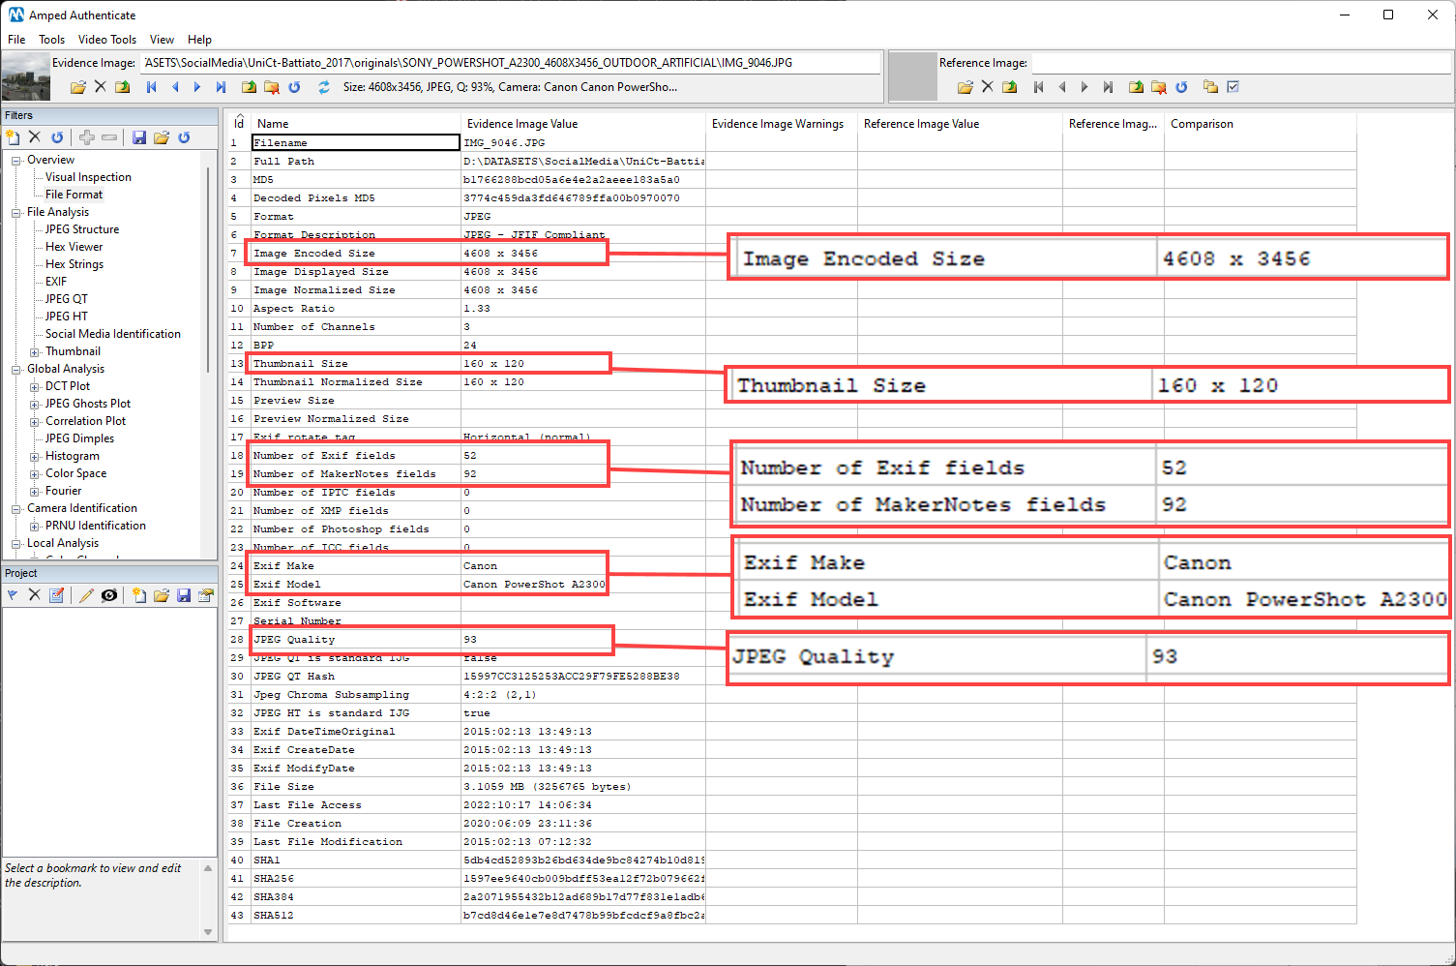Toggle evidence sync with the blue circular arrows

[x=323, y=86]
